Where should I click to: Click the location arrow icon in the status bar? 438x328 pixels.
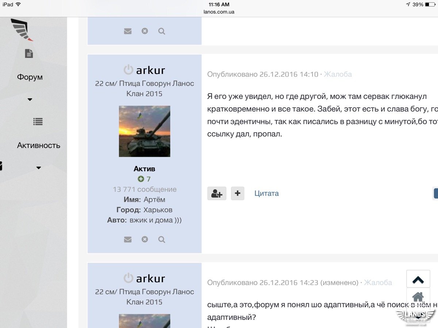pyautogui.click(x=408, y=4)
